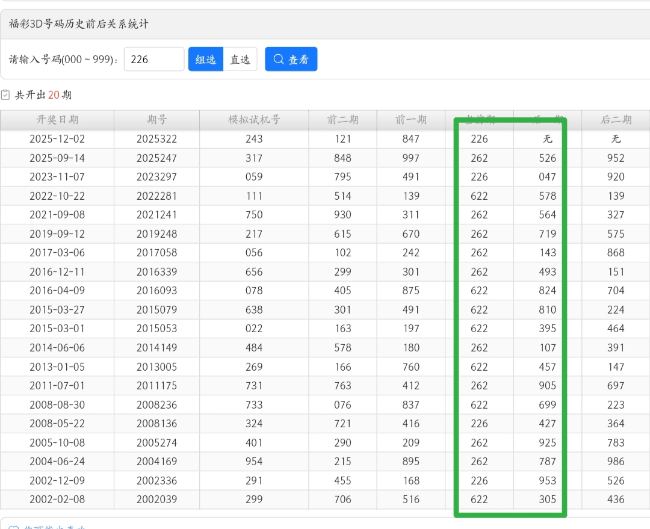Viewport: 650px width, 529px height.
Task: Click the magnifier icon in 查看 button
Action: pos(279,59)
